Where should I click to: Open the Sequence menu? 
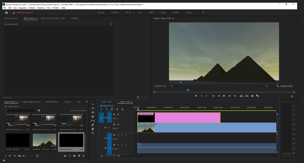pos(23,8)
